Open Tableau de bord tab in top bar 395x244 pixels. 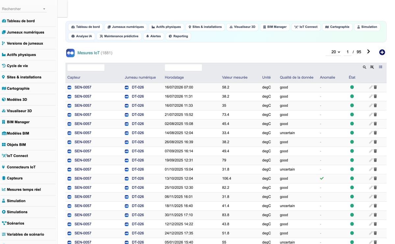coord(86,27)
